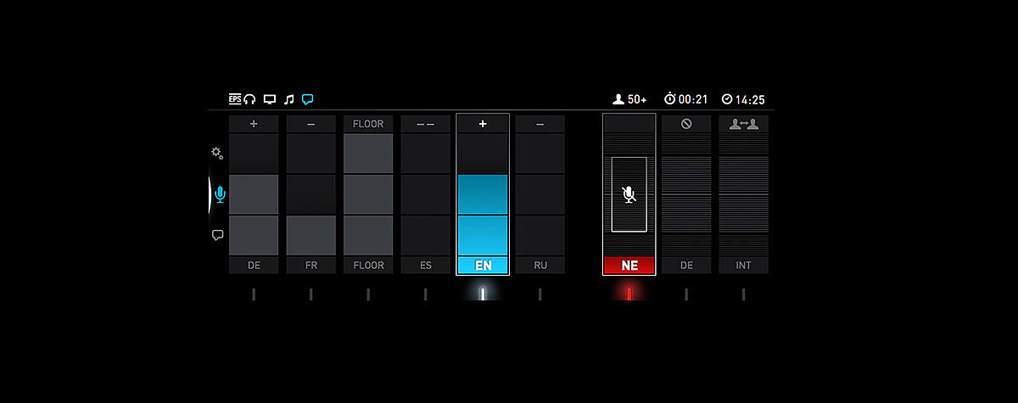Click the highlighted blue EN level meter
The width and height of the screenshot is (1018, 403).
click(483, 214)
